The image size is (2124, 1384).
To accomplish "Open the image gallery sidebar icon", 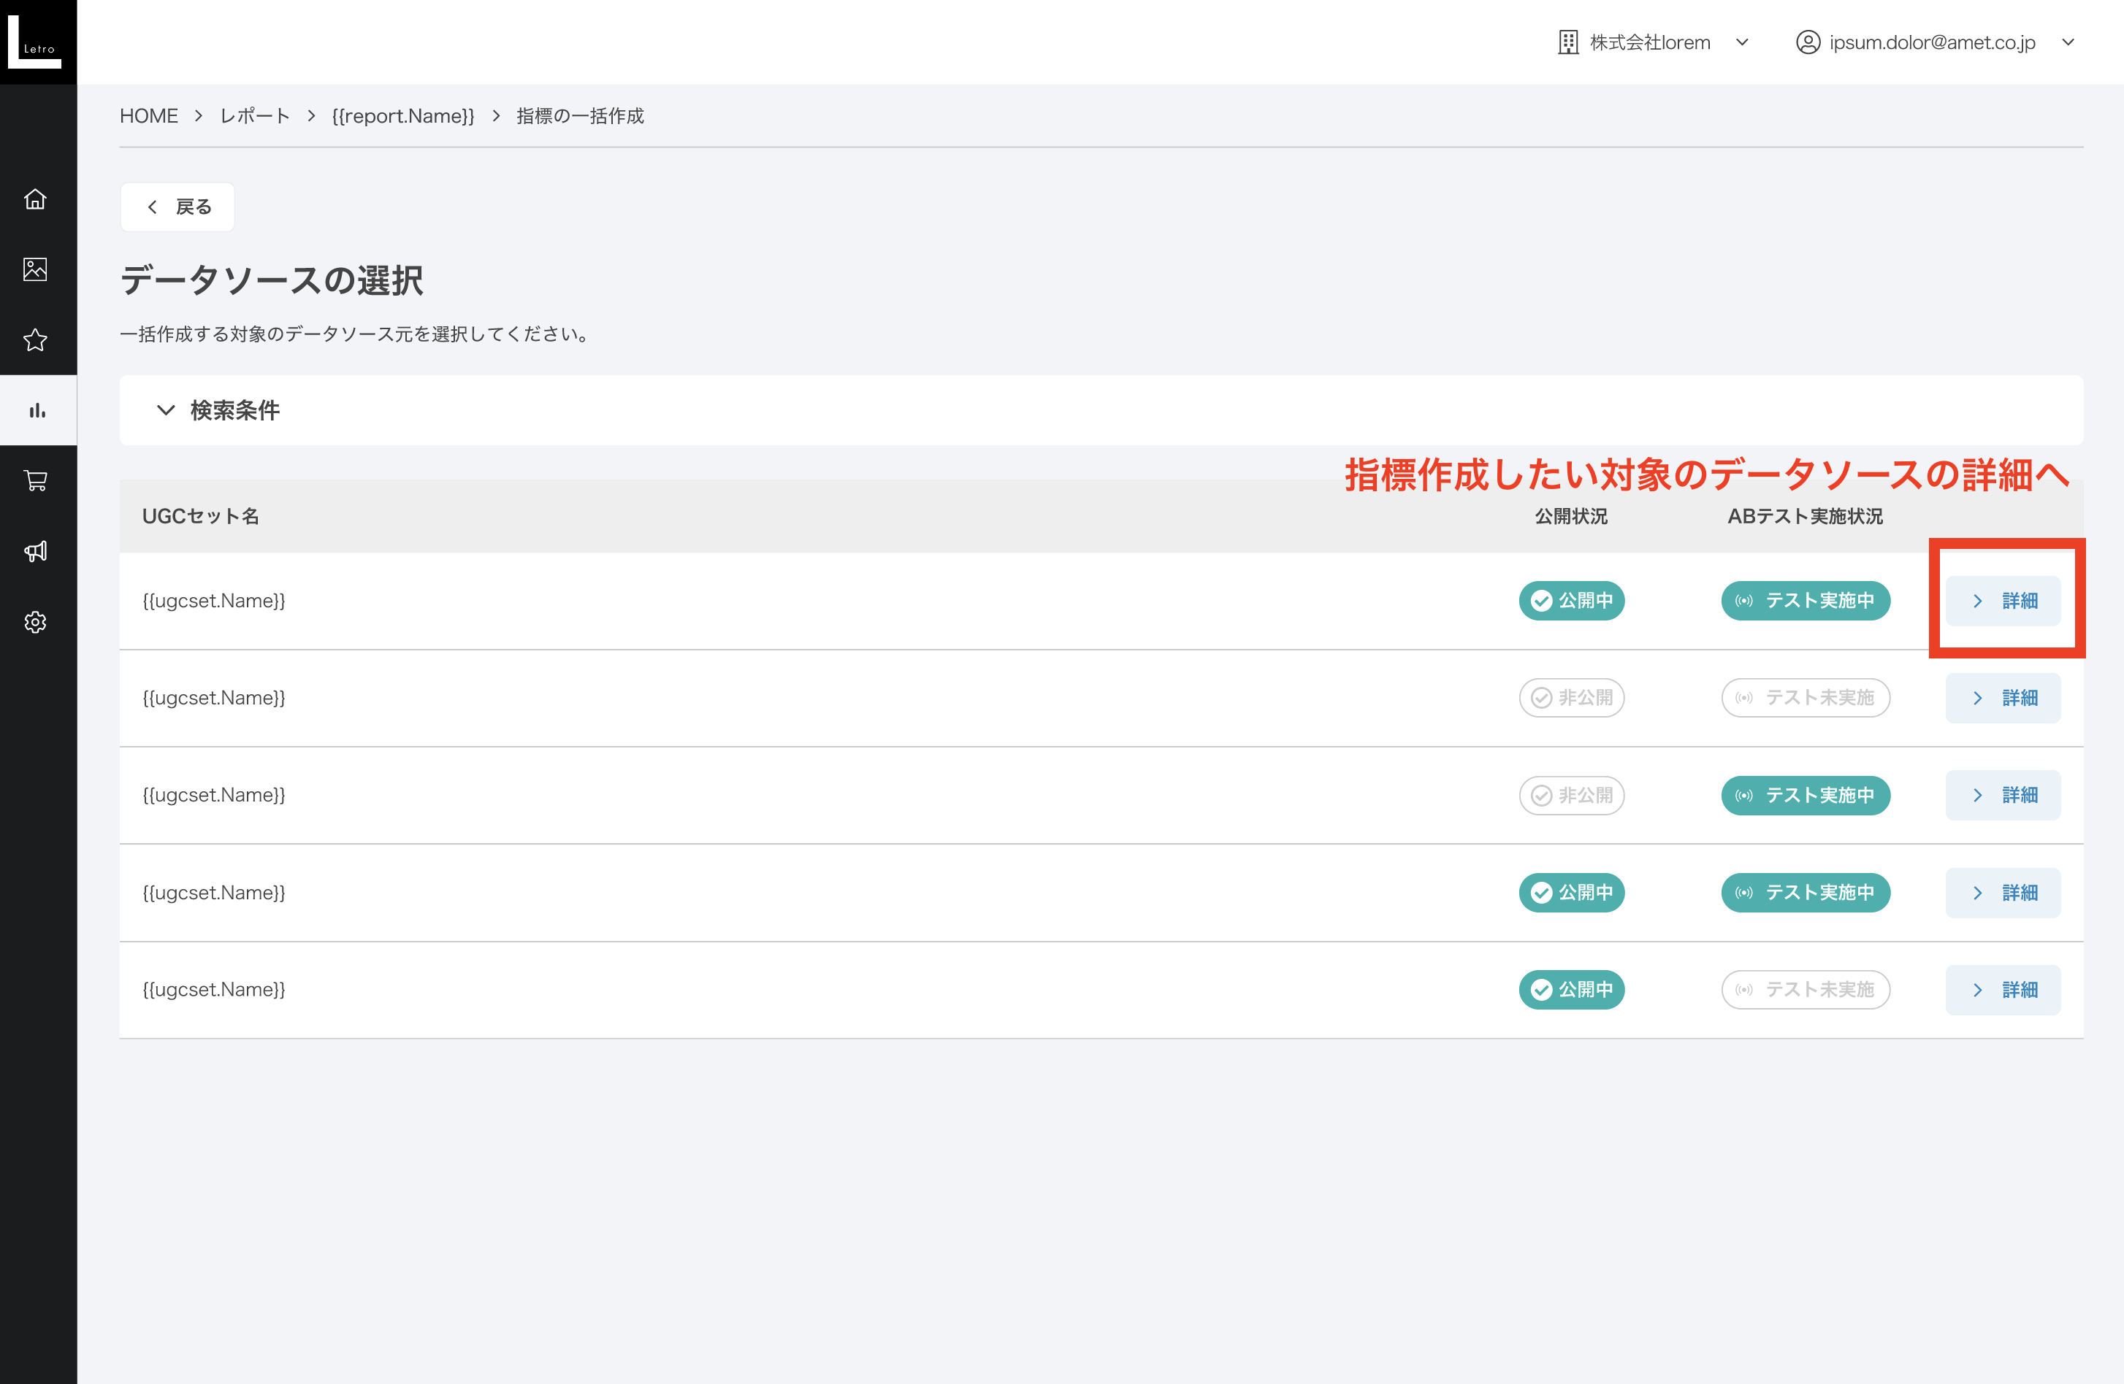I will click(x=36, y=269).
